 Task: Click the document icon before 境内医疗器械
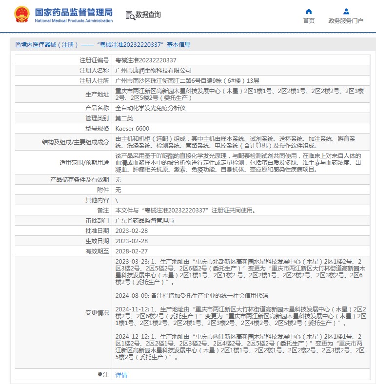[x=18, y=45]
